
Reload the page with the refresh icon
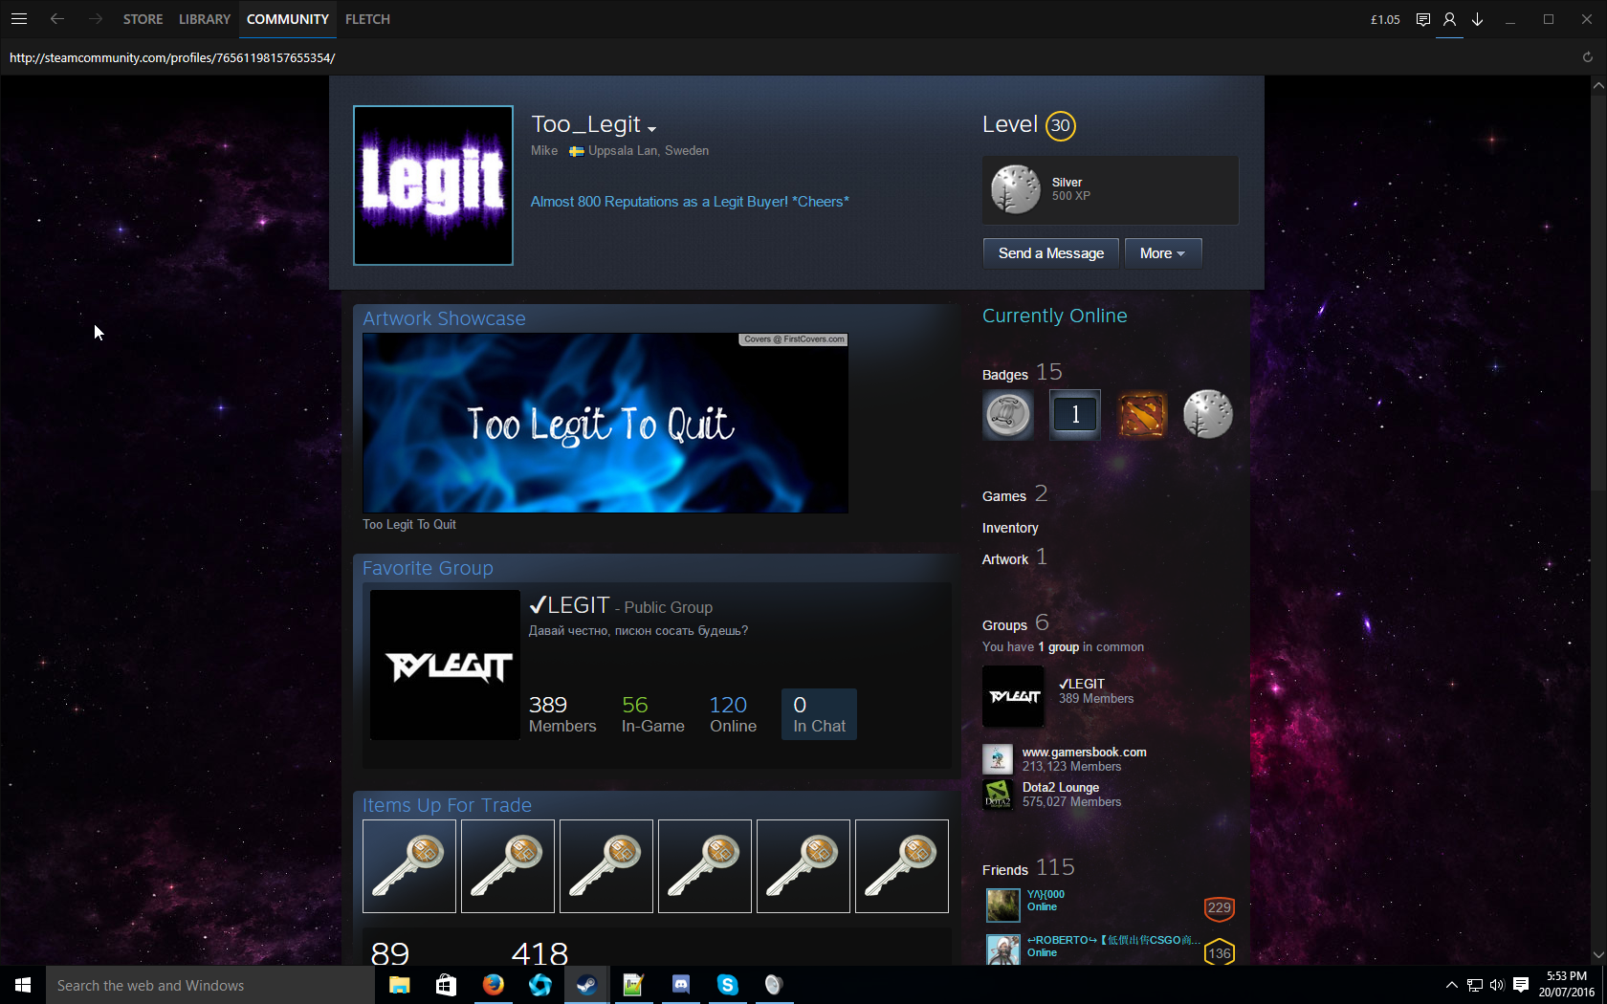click(x=1588, y=57)
